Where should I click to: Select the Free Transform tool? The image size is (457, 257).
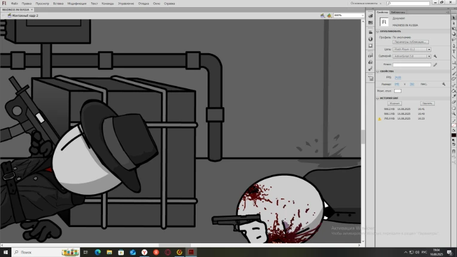pyautogui.click(x=454, y=29)
